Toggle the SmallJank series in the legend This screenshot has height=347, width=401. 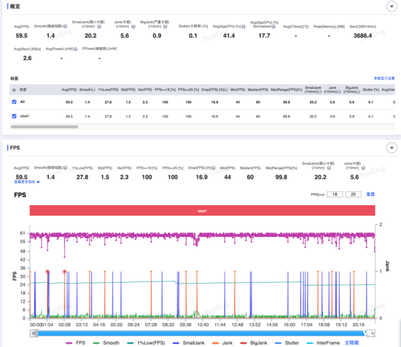(x=189, y=343)
